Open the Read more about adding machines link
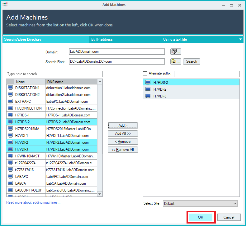246x226 pixels. (x=33, y=202)
